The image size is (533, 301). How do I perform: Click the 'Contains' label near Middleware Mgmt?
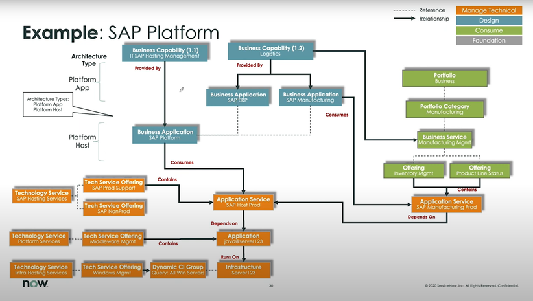click(168, 243)
